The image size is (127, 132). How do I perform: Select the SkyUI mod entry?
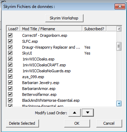[x=27, y=53]
